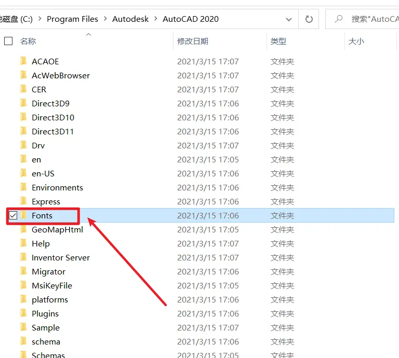Sort by the 名称 column header
The width and height of the screenshot is (399, 358).
pos(28,41)
